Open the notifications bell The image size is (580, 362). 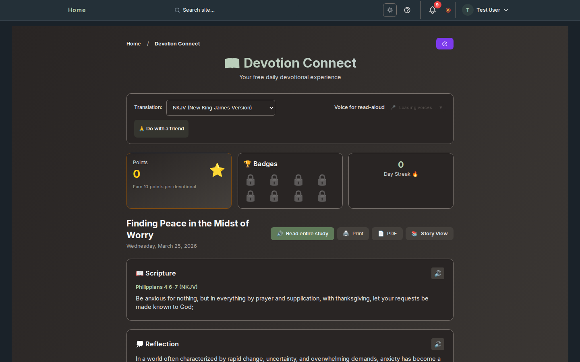[432, 10]
